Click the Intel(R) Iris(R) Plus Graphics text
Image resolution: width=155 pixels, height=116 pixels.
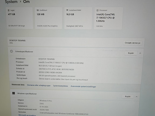[47, 26]
